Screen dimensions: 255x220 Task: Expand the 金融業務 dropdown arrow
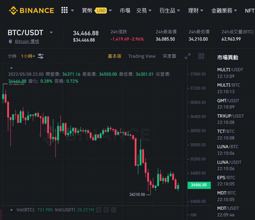point(235,11)
